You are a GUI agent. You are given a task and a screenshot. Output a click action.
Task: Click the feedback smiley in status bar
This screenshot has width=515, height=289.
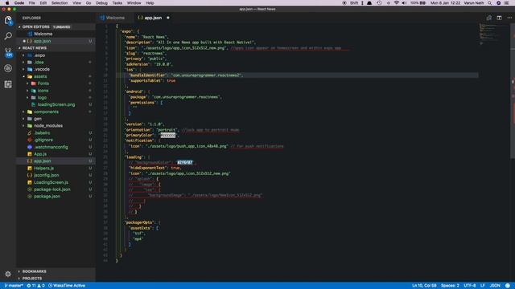(x=508, y=286)
